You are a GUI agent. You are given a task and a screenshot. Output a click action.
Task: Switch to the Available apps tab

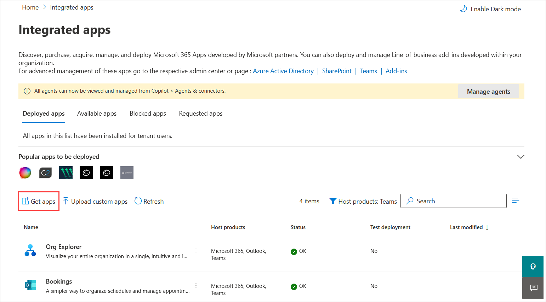[x=97, y=113]
